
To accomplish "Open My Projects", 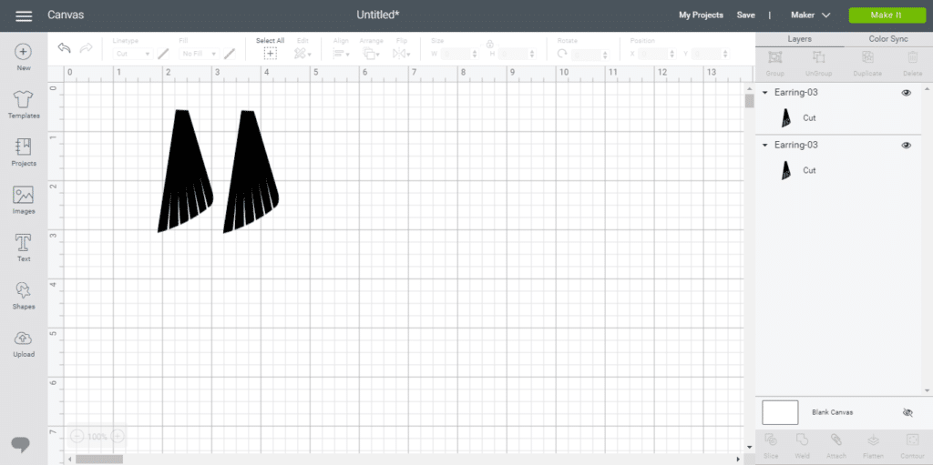I will click(x=701, y=15).
